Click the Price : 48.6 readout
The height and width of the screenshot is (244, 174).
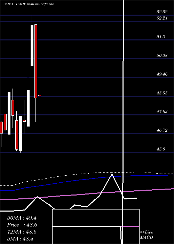point(22,225)
